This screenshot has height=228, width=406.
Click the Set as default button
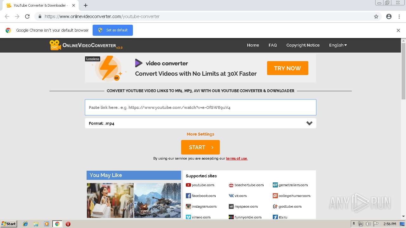[113, 30]
